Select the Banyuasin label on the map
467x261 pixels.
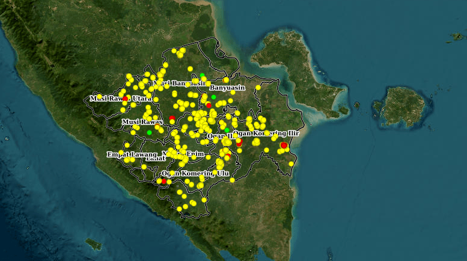227,88
